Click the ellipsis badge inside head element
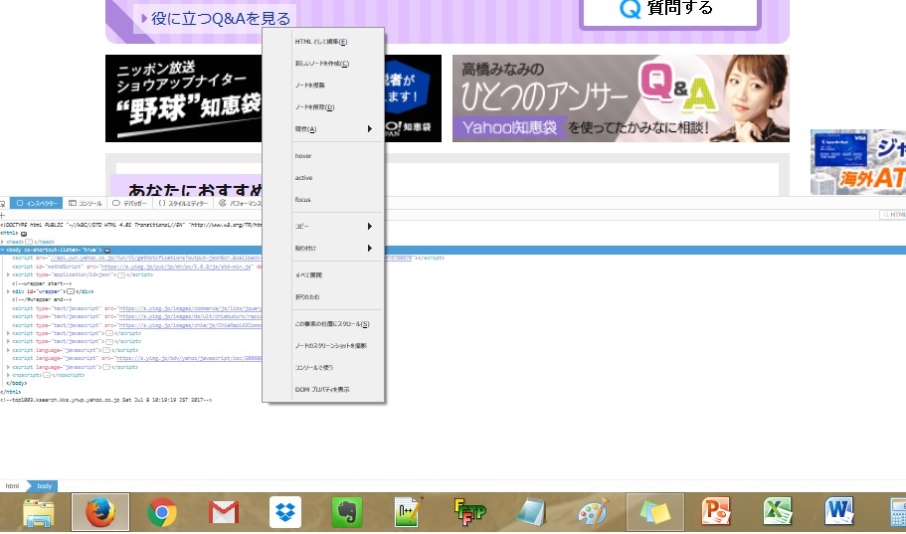The height and width of the screenshot is (534, 906). (x=28, y=242)
